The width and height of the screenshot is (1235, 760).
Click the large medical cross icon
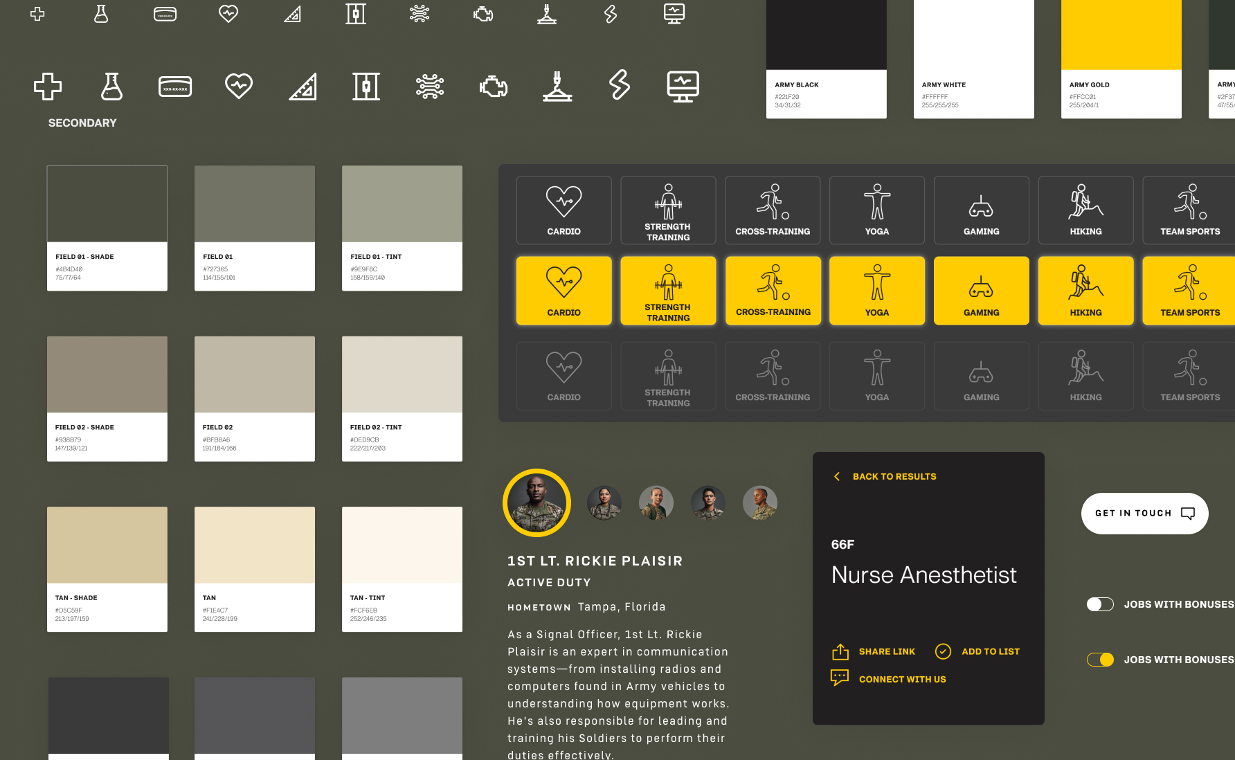tap(48, 87)
